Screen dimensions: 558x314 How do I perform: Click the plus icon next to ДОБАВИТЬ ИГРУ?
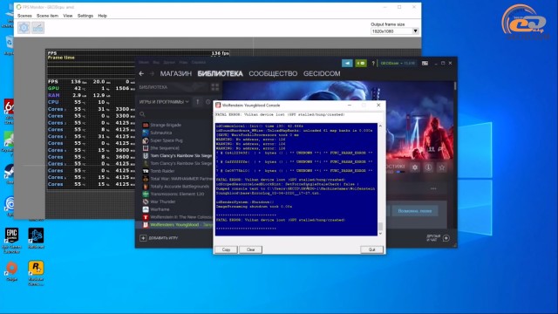click(143, 238)
